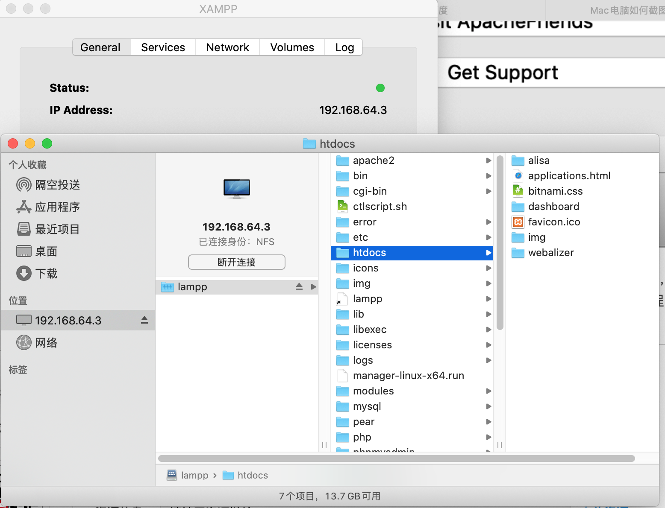Switch to the Volumes tab
Image resolution: width=665 pixels, height=508 pixels.
coord(292,47)
